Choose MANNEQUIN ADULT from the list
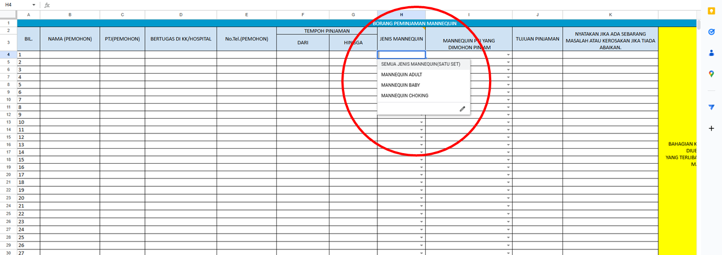Viewport: 722px width, 255px height. pyautogui.click(x=402, y=75)
